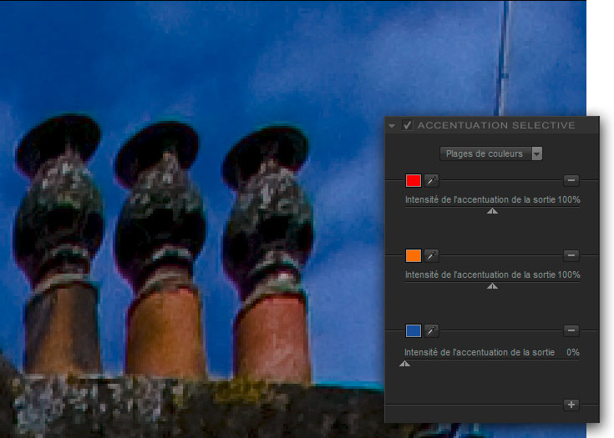Viewport: 614px width, 438px height.
Task: Collapse the Accentuation Selective panel triangle
Action: tap(392, 126)
